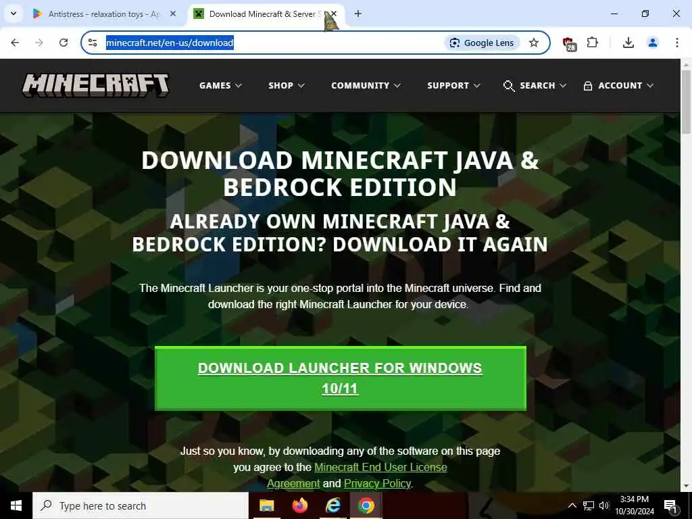Click the Minecraft logo in the header
692x519 pixels.
coord(95,85)
